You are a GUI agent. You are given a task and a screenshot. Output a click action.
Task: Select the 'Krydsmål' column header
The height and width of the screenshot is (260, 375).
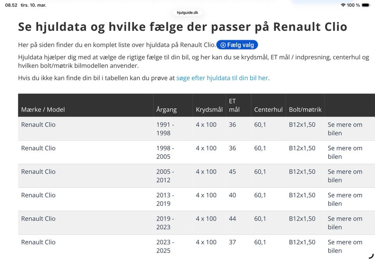[x=209, y=110]
